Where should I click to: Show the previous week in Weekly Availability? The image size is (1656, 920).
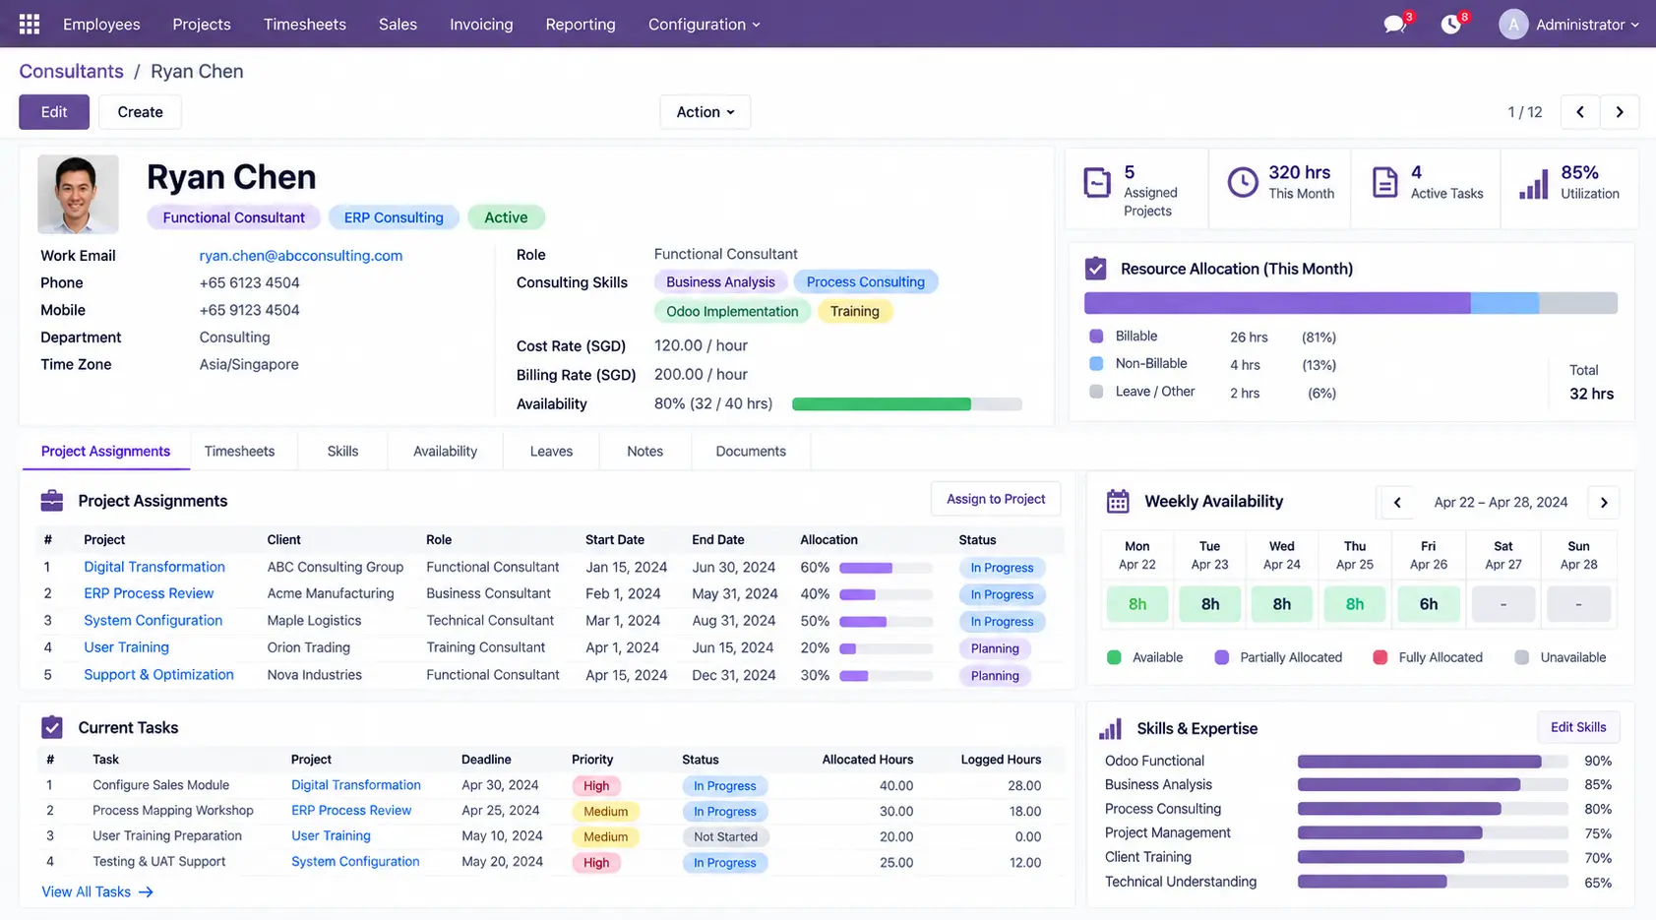[x=1397, y=502]
